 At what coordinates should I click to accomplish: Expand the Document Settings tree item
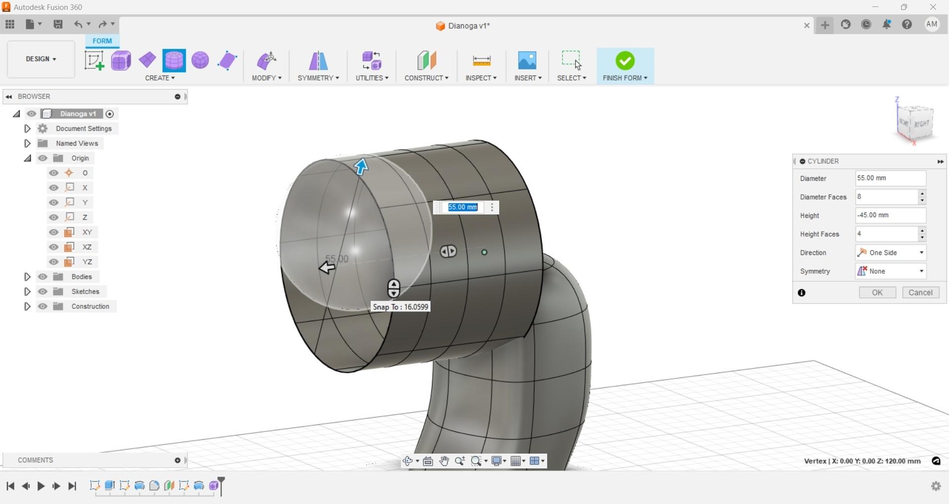tap(27, 128)
